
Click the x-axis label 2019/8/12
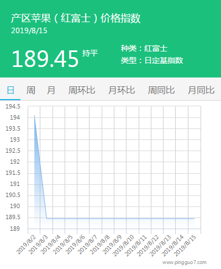[148, 246]
